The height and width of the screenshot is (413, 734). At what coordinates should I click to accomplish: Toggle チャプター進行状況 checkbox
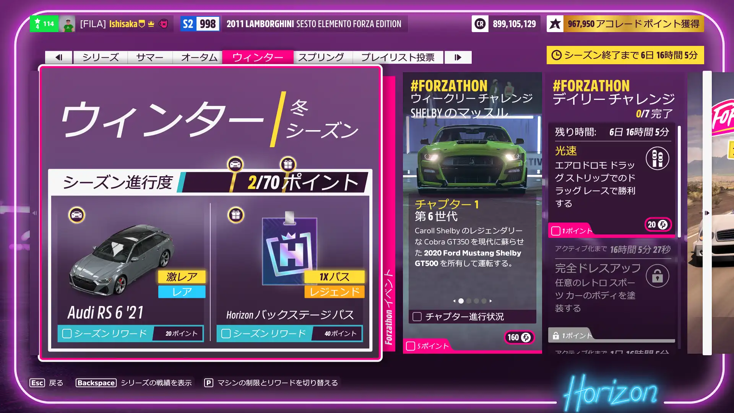417,317
